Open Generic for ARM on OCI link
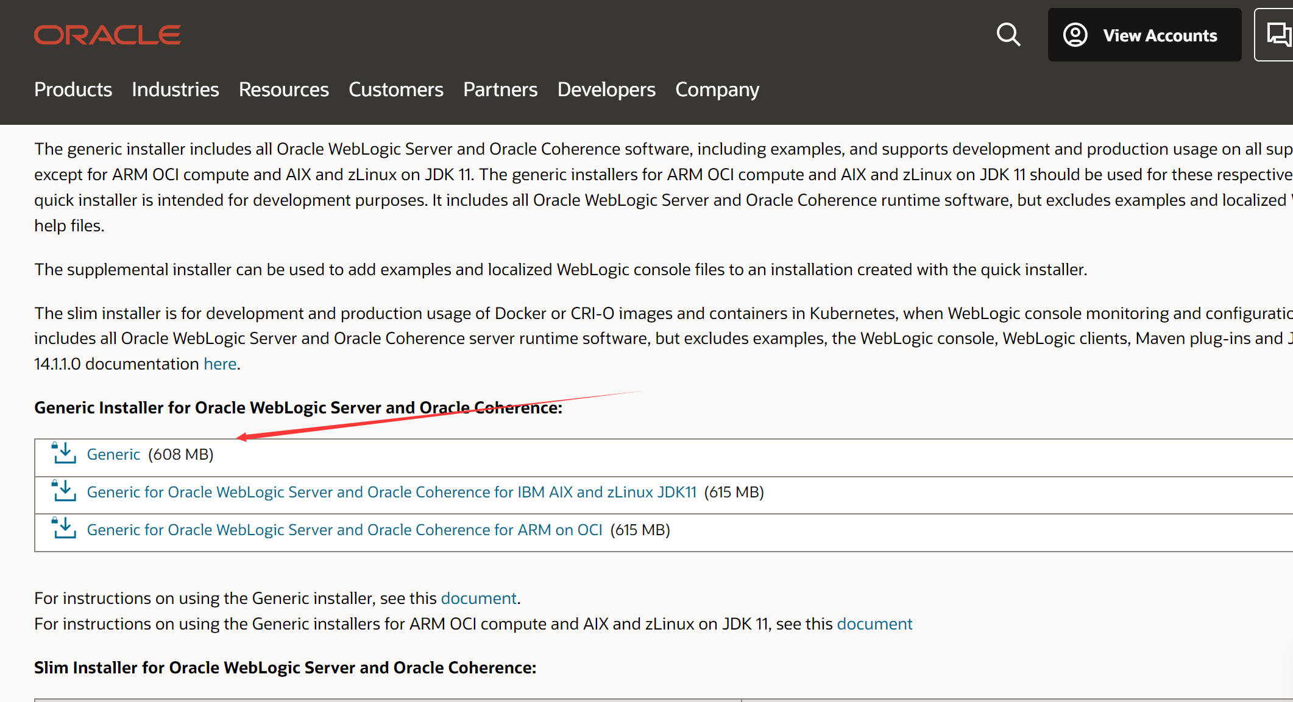Screen dimensions: 1293x702 [x=345, y=530]
